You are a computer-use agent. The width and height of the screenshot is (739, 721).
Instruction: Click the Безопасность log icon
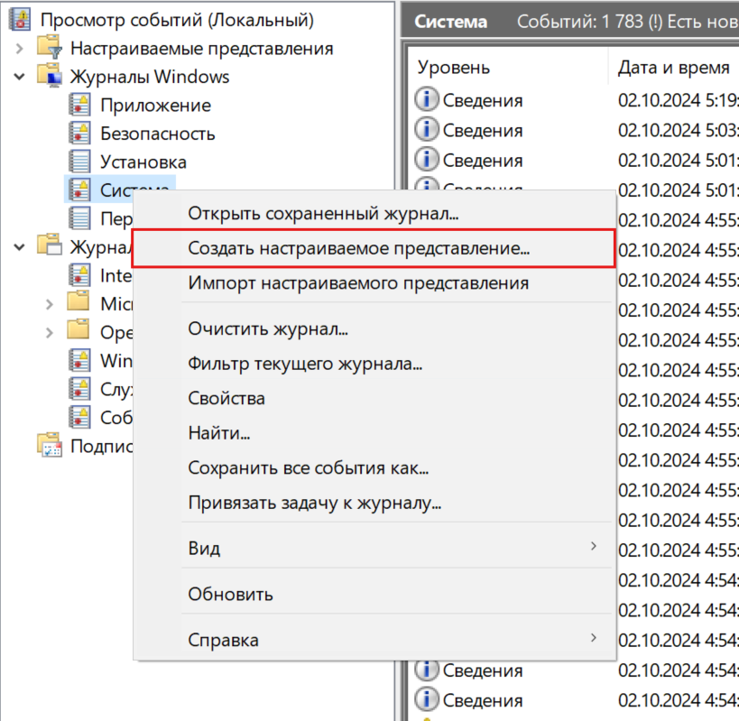[80, 134]
